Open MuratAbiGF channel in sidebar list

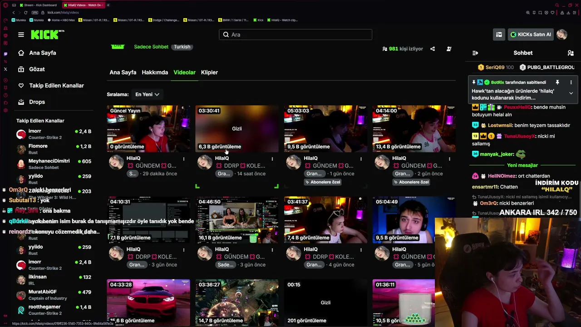[x=54, y=295]
